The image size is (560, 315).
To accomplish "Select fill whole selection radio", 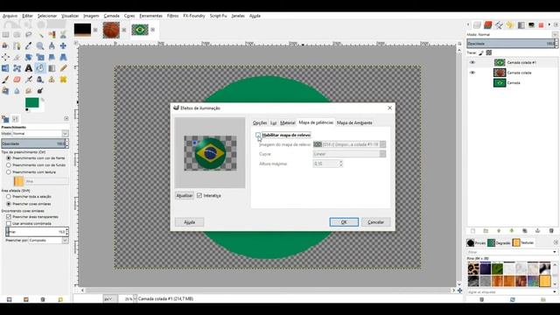I will tap(9, 196).
